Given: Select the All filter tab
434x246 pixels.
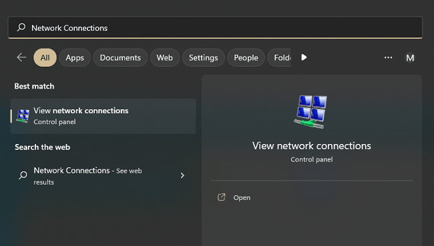Looking at the screenshot, I should 45,57.
